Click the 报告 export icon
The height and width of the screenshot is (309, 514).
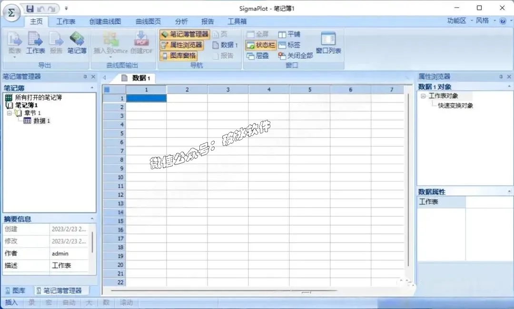(56, 43)
